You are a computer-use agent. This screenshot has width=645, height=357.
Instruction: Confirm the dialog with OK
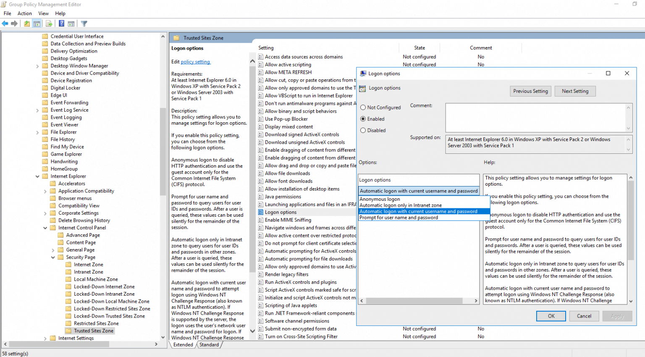551,316
